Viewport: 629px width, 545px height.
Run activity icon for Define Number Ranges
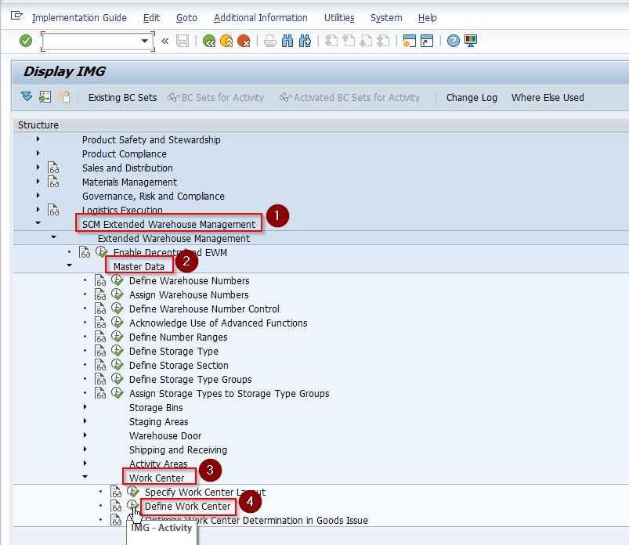coord(117,337)
